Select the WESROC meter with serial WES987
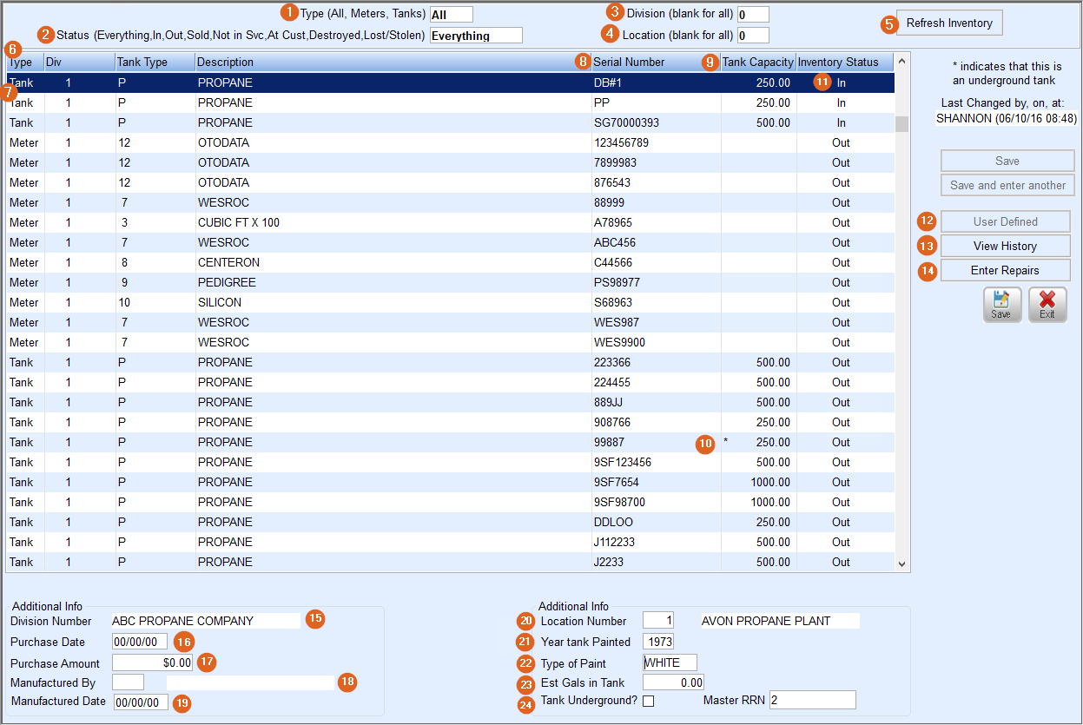Screen dimensions: 1083x725 (451, 322)
